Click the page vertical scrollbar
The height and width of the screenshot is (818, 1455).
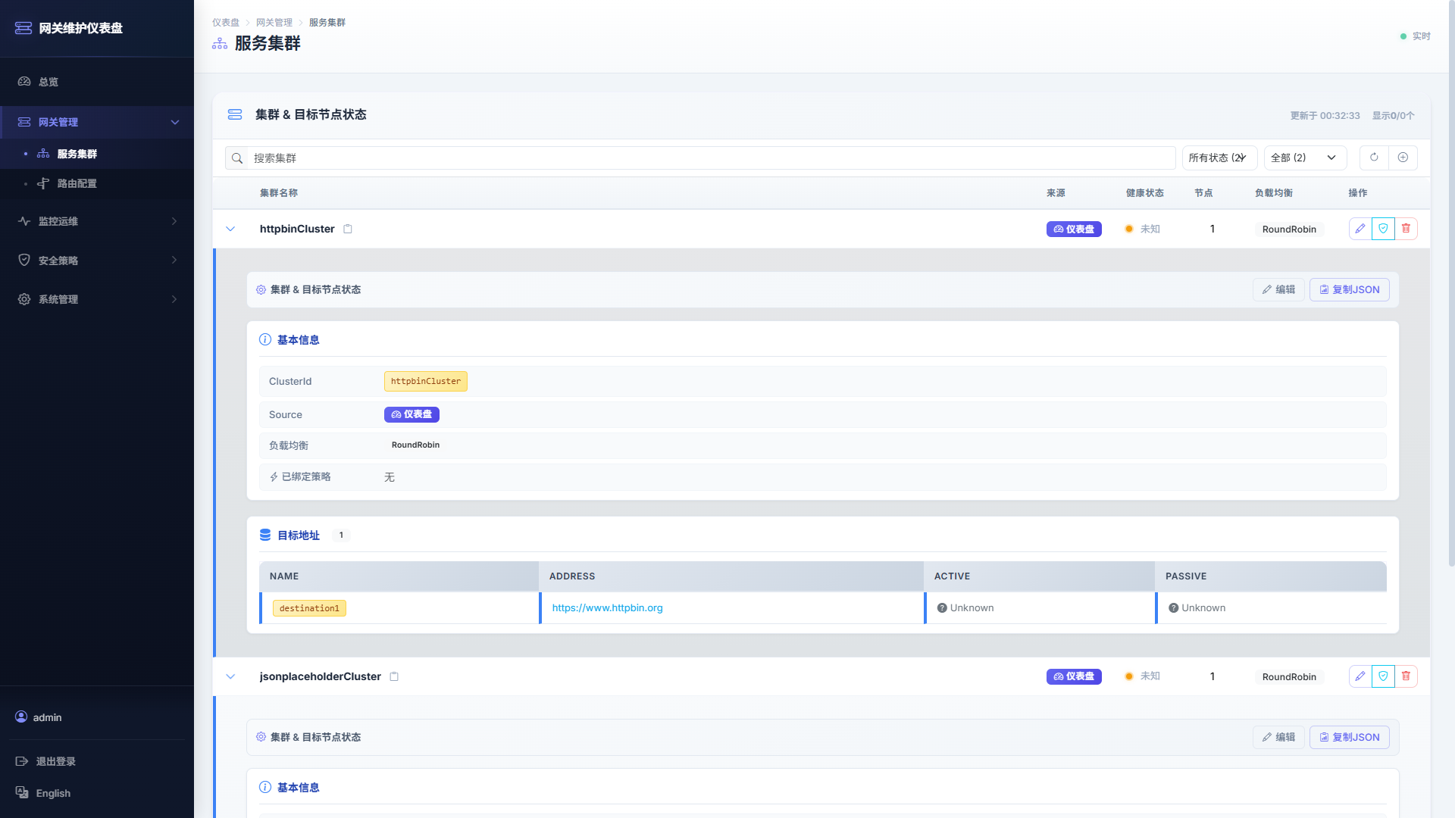tap(1451, 284)
